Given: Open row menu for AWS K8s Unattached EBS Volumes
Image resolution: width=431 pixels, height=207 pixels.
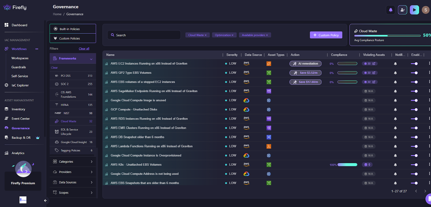Looking at the screenshot, I should coord(429,164).
